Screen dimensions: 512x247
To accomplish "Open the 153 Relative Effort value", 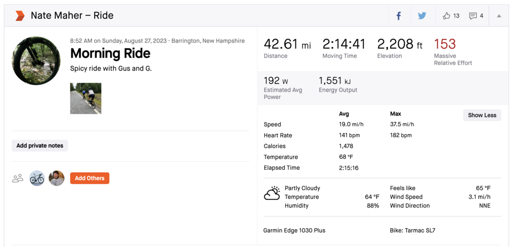I will click(x=445, y=44).
